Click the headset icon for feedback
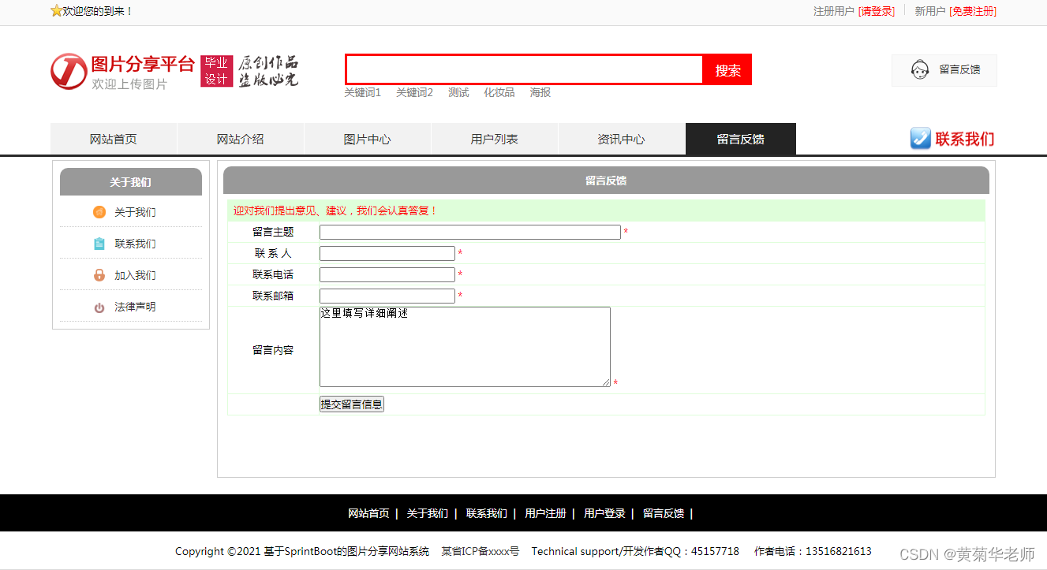This screenshot has width=1047, height=570. tap(919, 69)
